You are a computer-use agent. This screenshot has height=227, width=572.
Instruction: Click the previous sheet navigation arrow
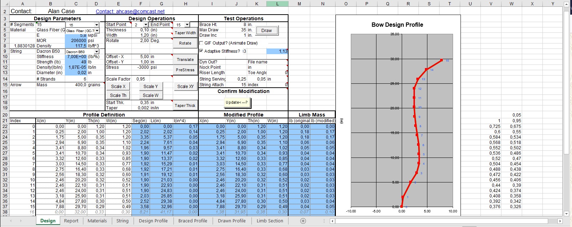coord(10,221)
